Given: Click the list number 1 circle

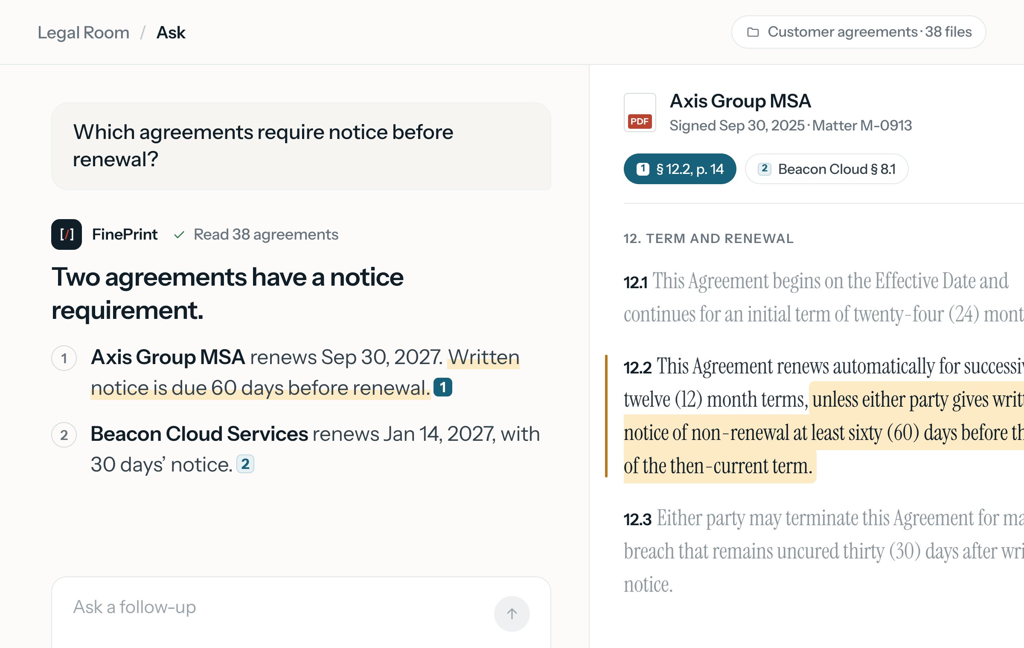Looking at the screenshot, I should pos(64,358).
